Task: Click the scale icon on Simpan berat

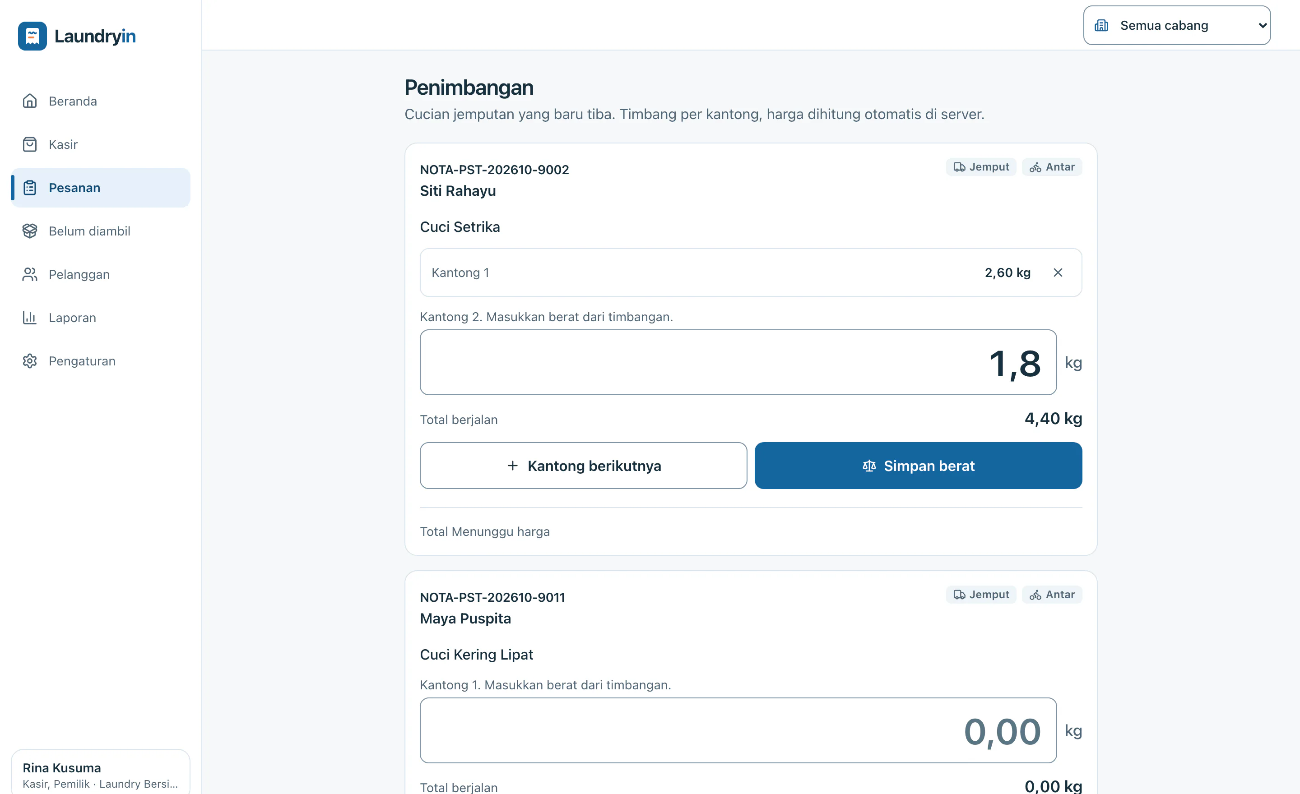Action: click(x=869, y=466)
